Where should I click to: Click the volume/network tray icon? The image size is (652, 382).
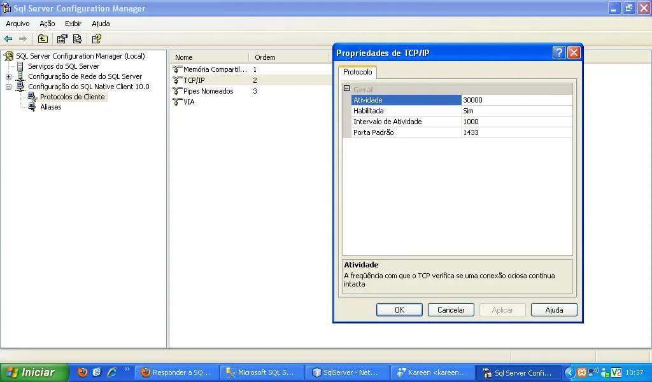(x=593, y=372)
